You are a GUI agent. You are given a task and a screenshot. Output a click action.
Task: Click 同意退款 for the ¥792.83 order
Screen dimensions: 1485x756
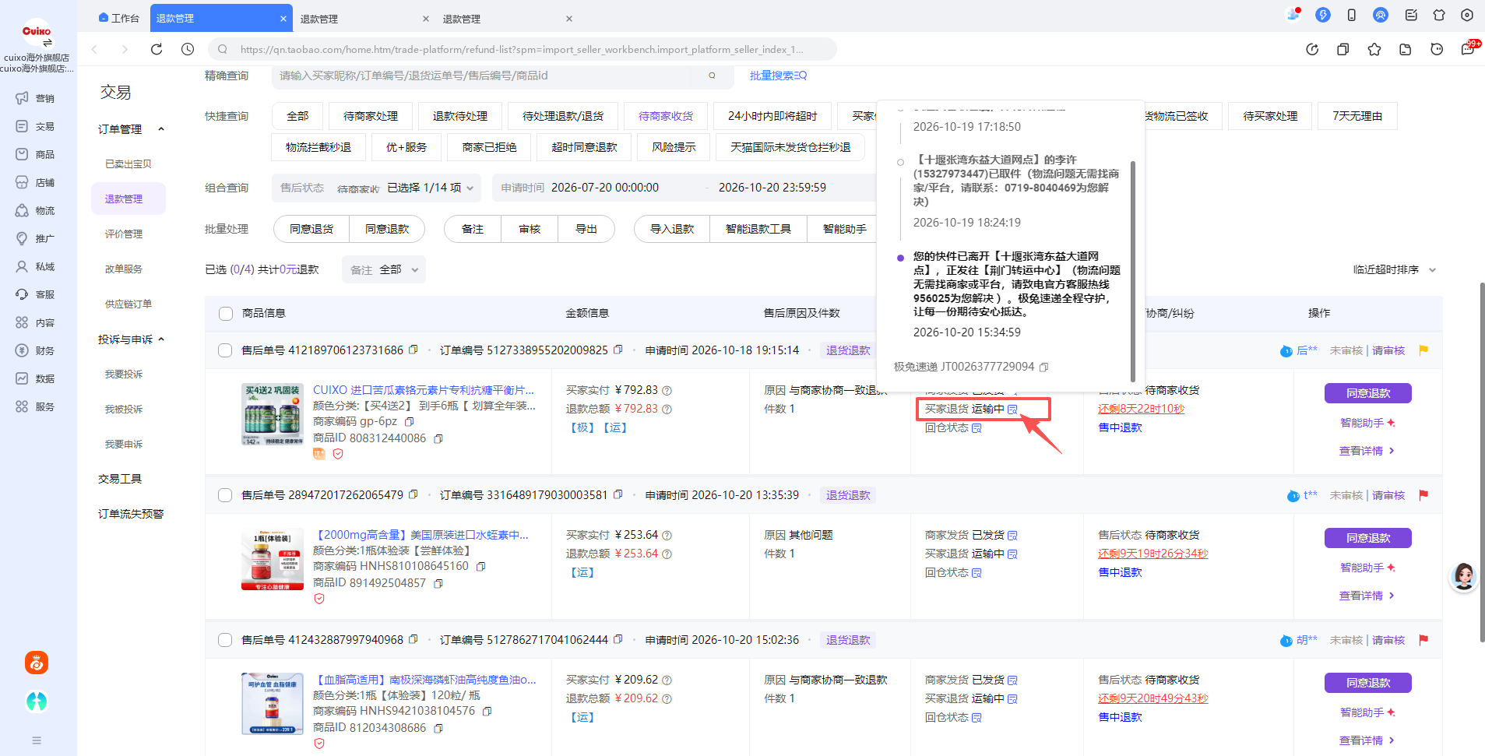1368,393
